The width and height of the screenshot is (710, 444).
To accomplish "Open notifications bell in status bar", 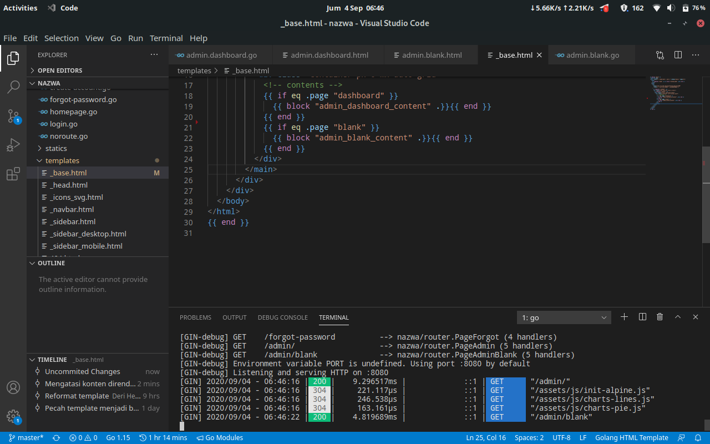I will 698,437.
